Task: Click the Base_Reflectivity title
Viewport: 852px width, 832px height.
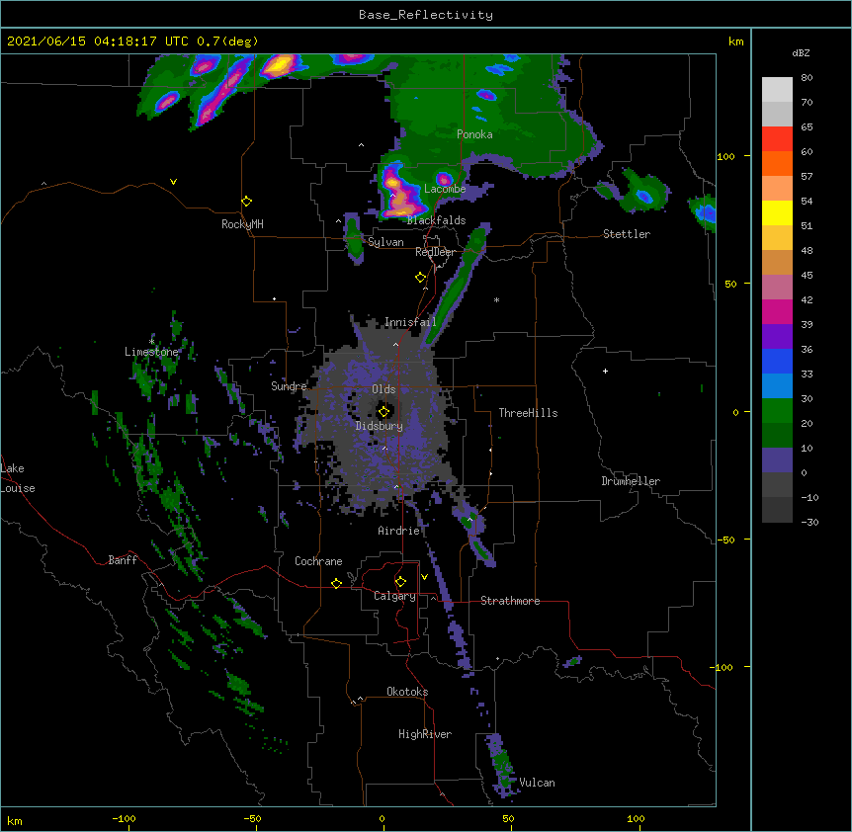Action: pyautogui.click(x=426, y=15)
